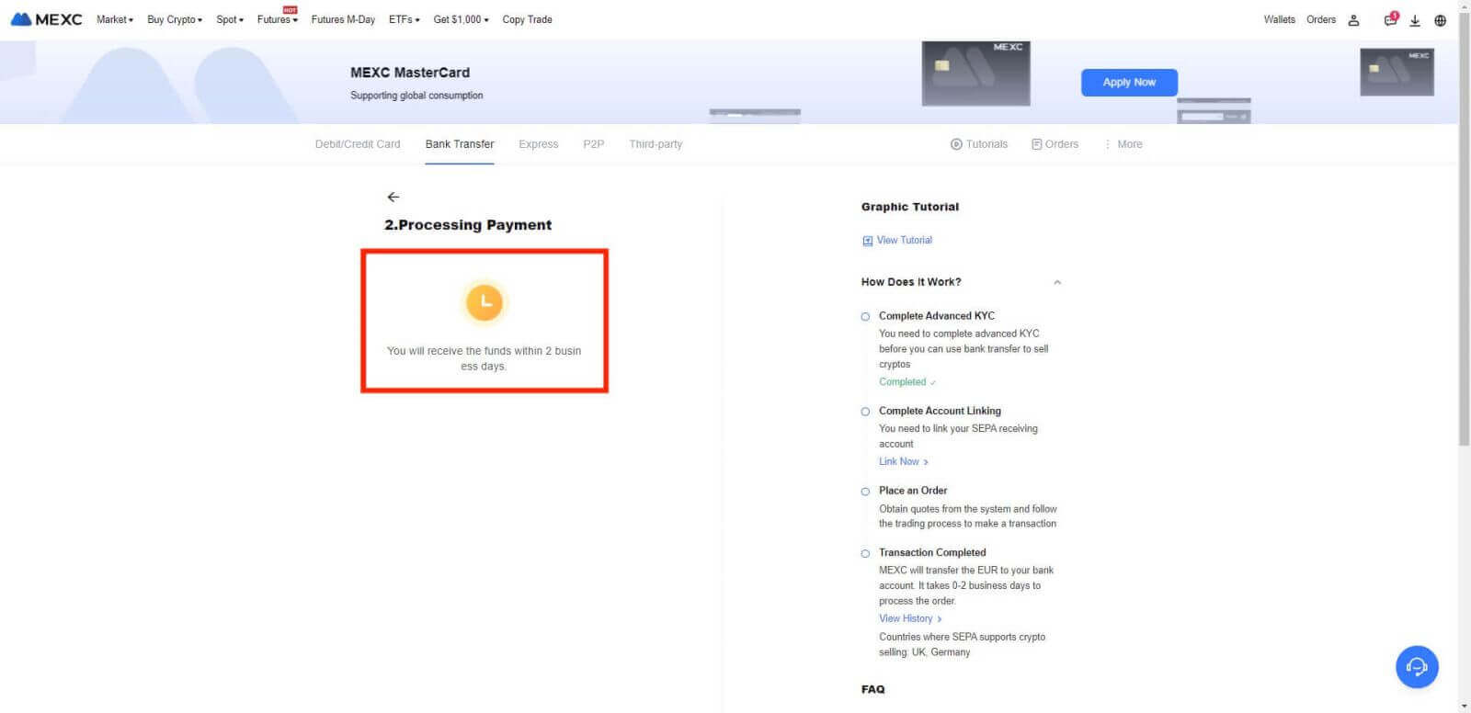Open the ETFs dropdown
Screen dimensions: 1471x713
pyautogui.click(x=405, y=19)
